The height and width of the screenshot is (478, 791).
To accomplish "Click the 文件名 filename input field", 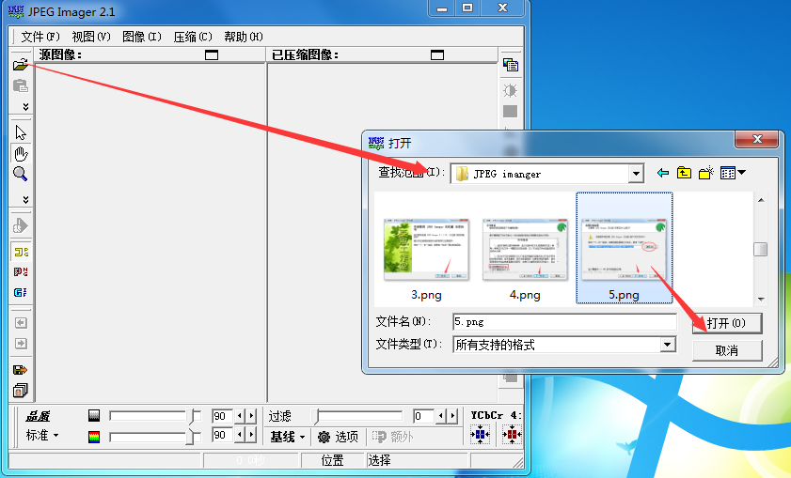I will click(x=564, y=322).
